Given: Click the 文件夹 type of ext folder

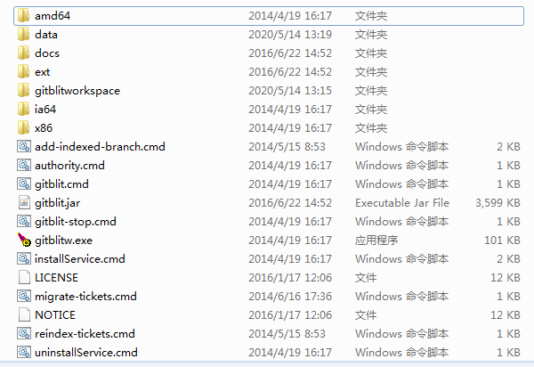Looking at the screenshot, I should [371, 72].
